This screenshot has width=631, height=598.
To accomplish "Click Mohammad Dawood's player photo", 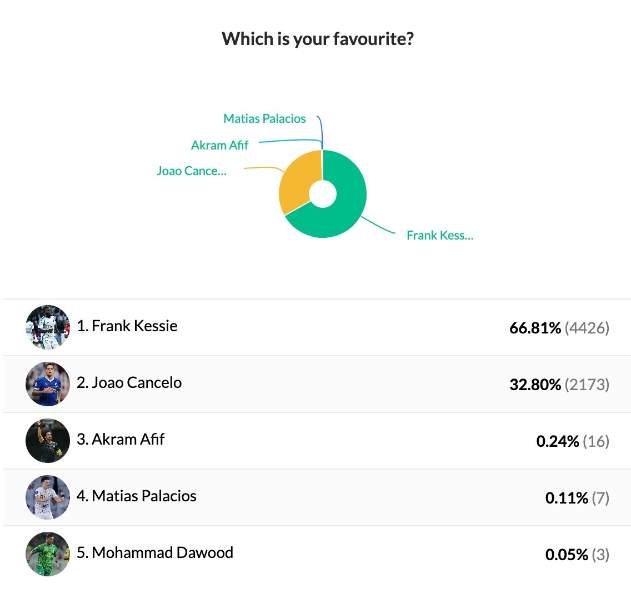I will (x=47, y=554).
